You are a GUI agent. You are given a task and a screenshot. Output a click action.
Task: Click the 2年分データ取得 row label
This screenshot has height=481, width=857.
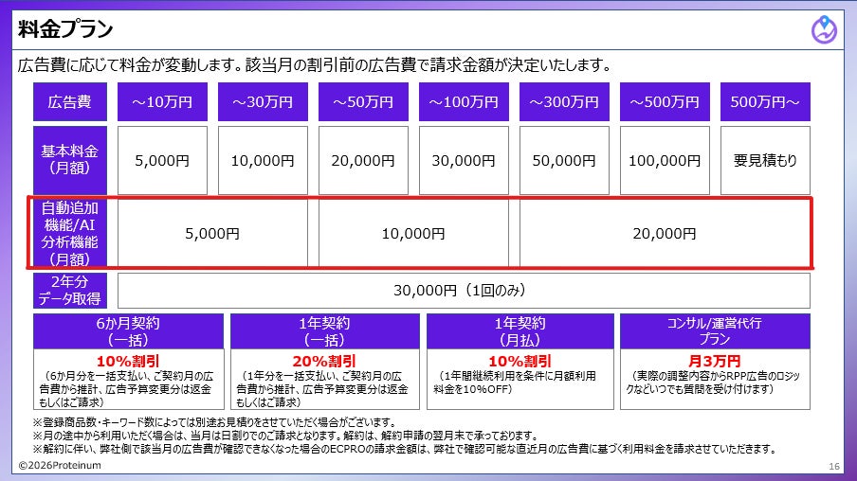click(x=70, y=291)
